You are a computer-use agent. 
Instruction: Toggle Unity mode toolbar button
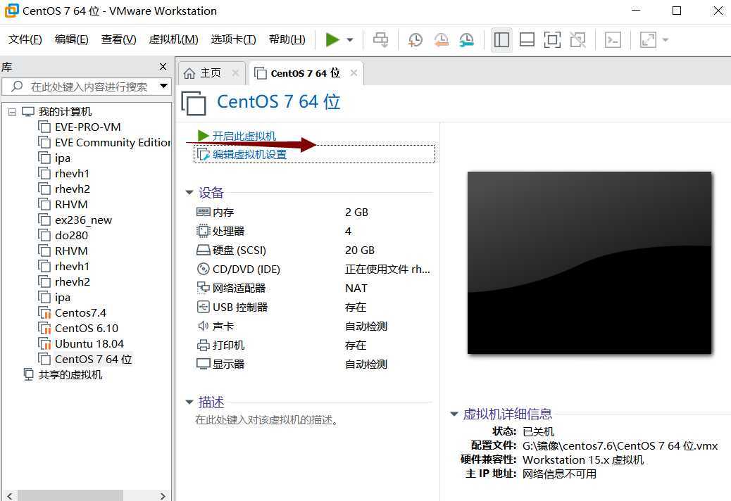577,39
